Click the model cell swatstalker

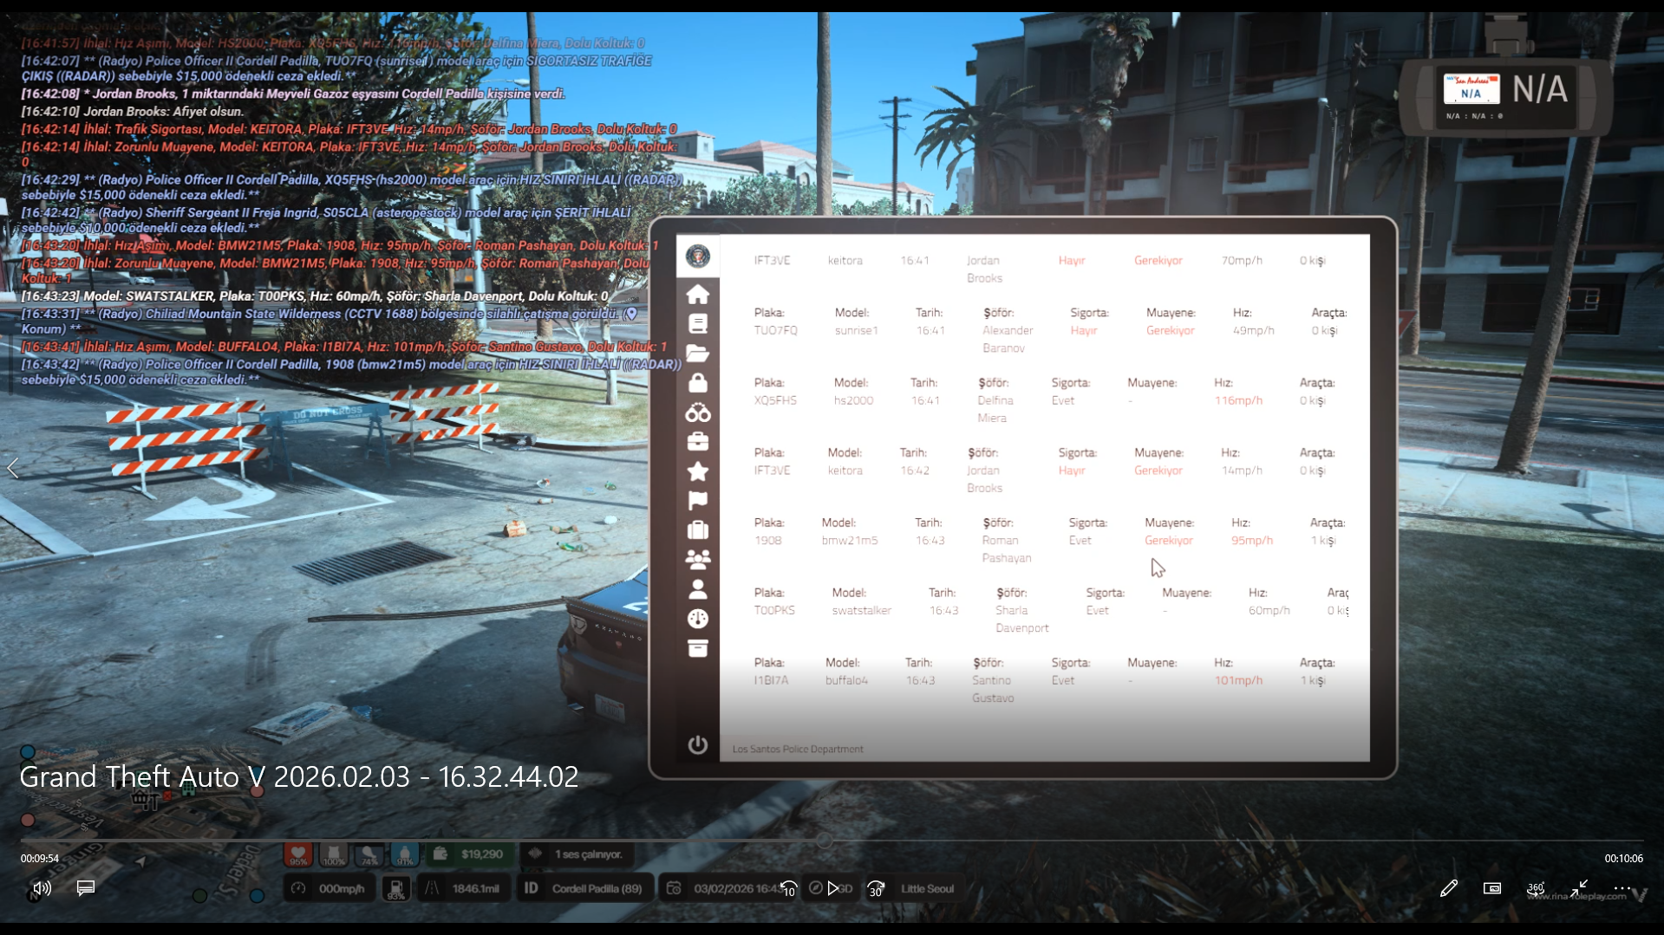(861, 611)
